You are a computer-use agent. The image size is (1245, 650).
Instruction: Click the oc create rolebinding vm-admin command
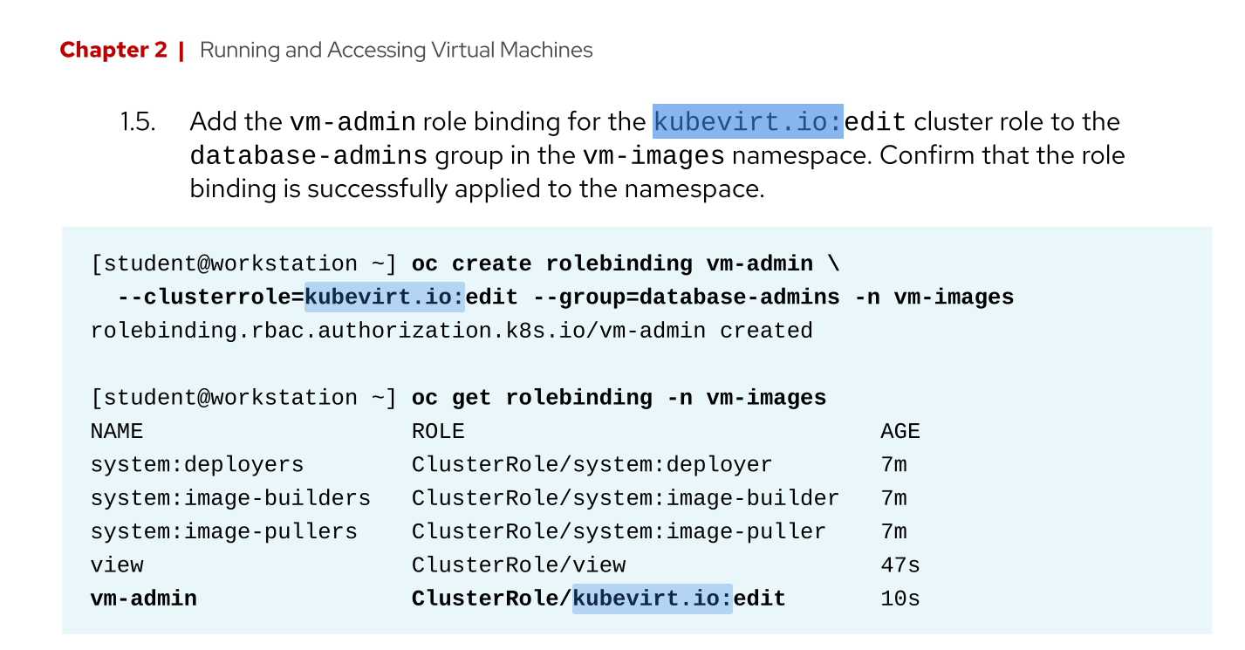pyautogui.click(x=612, y=263)
